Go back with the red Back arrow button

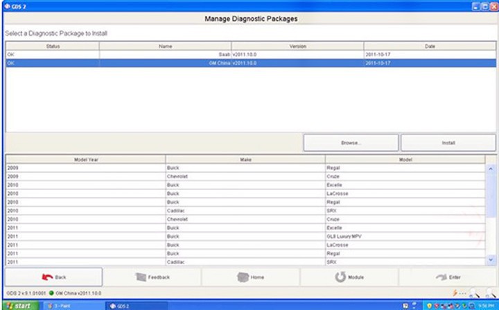pos(53,277)
